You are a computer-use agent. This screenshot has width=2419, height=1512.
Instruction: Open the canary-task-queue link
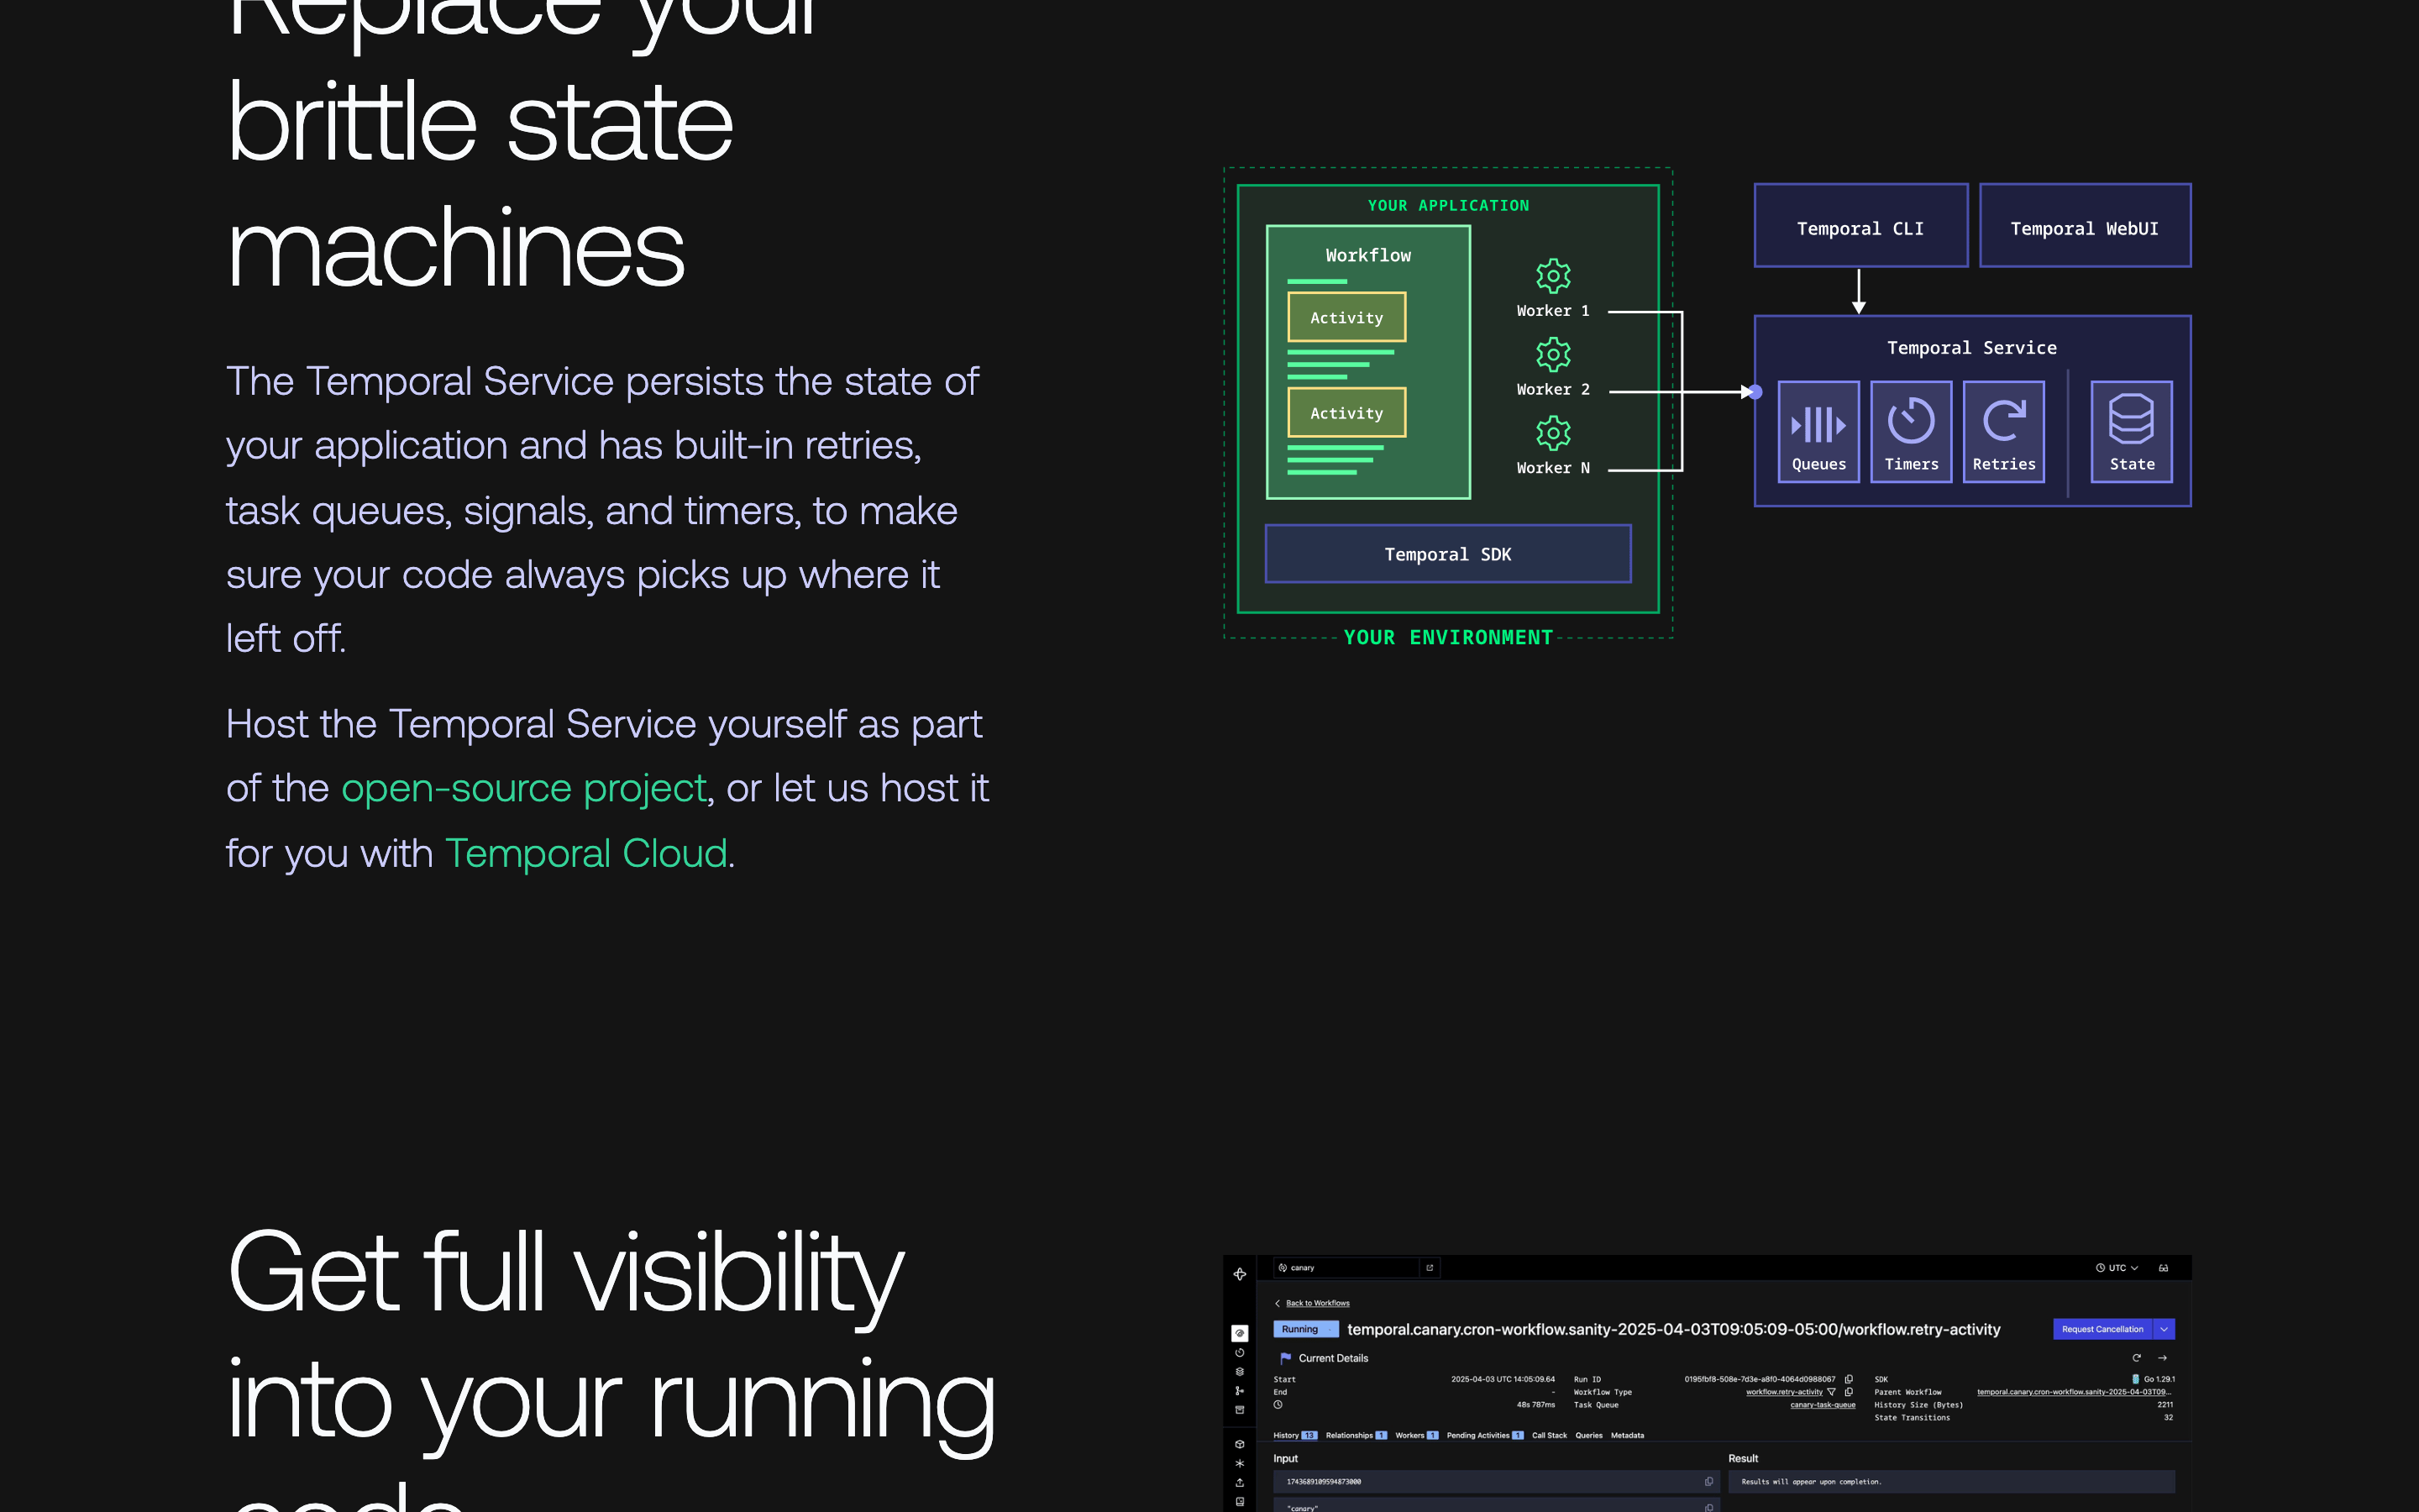1823,1405
